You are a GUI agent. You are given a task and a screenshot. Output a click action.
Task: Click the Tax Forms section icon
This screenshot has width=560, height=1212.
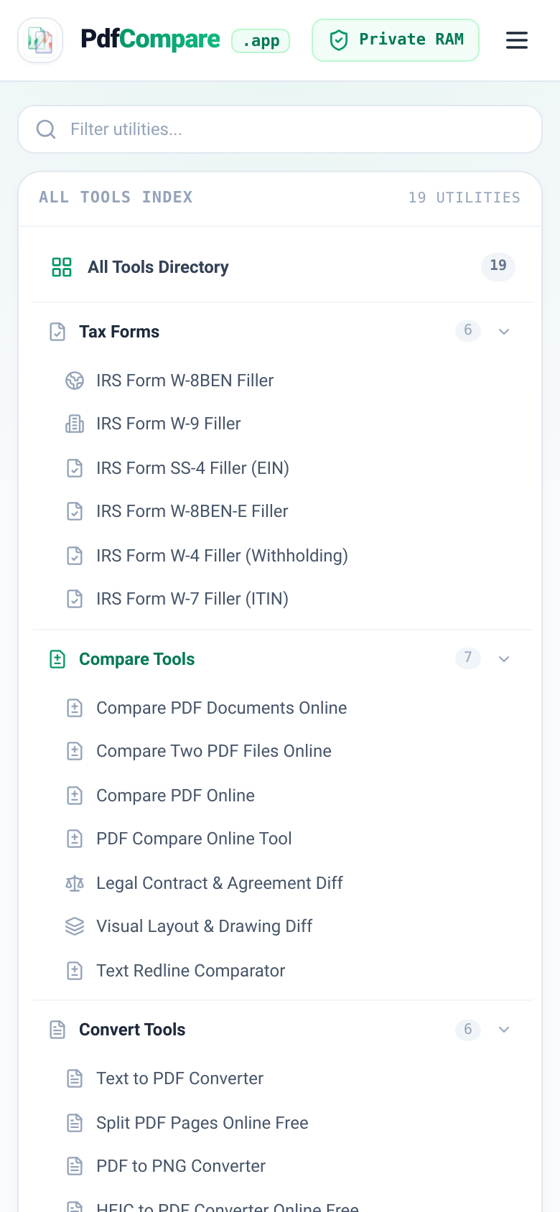(x=57, y=332)
